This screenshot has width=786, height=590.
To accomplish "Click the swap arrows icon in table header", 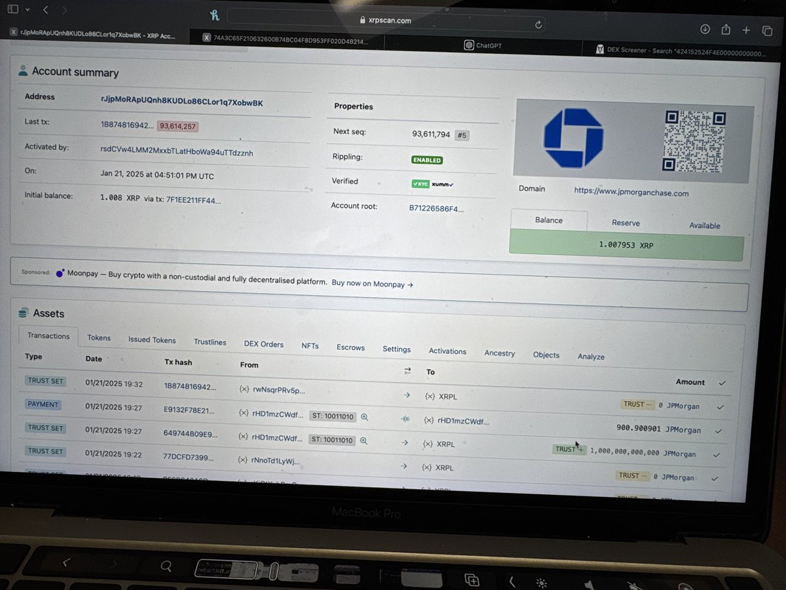I will [x=407, y=371].
